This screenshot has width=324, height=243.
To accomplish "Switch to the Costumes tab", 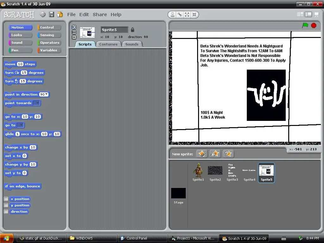I will [108, 44].
